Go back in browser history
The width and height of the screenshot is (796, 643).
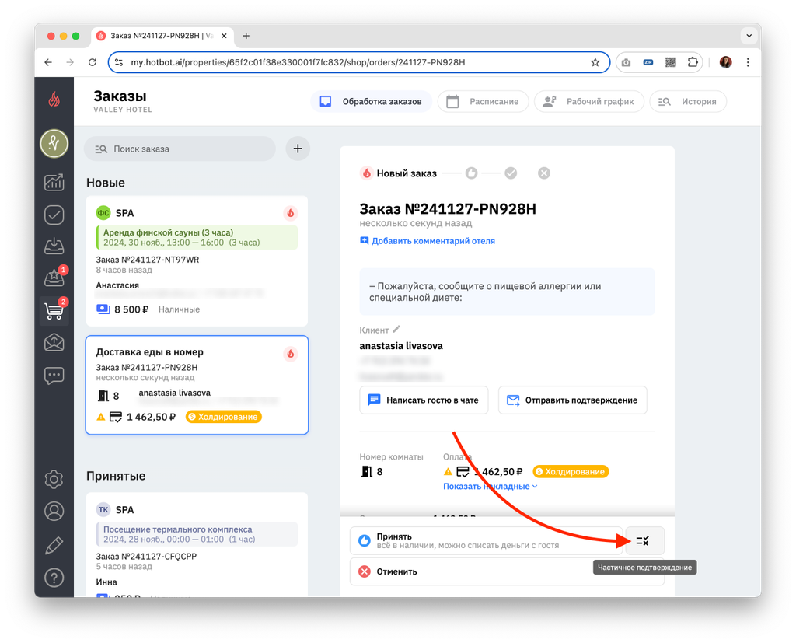coord(48,62)
